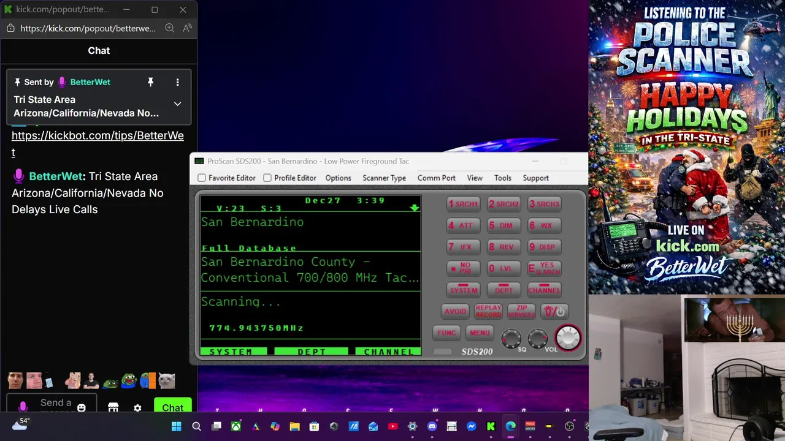Click the 0 LVL key

point(504,268)
